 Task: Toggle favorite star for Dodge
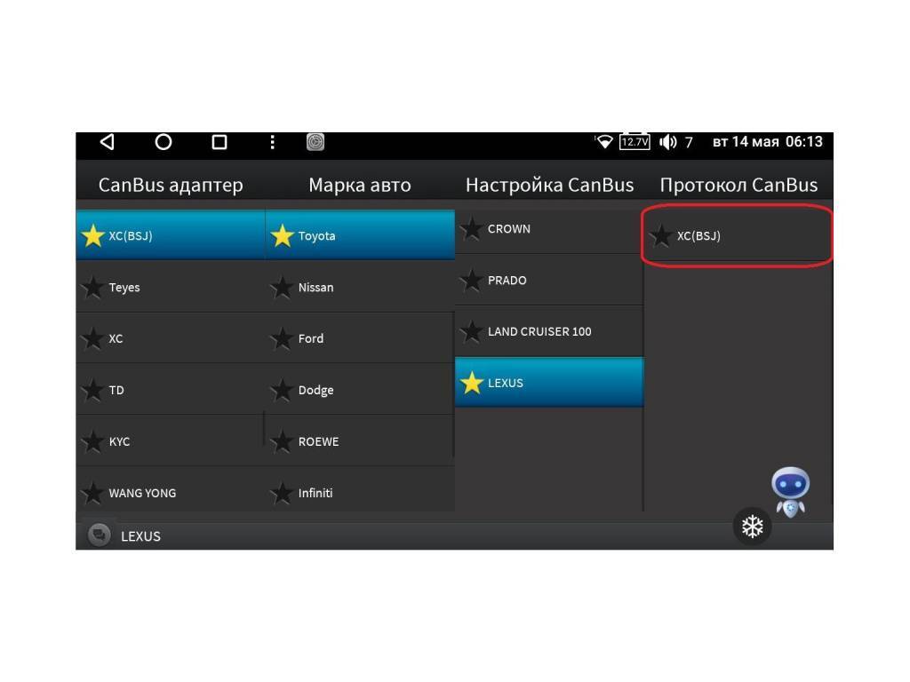click(282, 391)
